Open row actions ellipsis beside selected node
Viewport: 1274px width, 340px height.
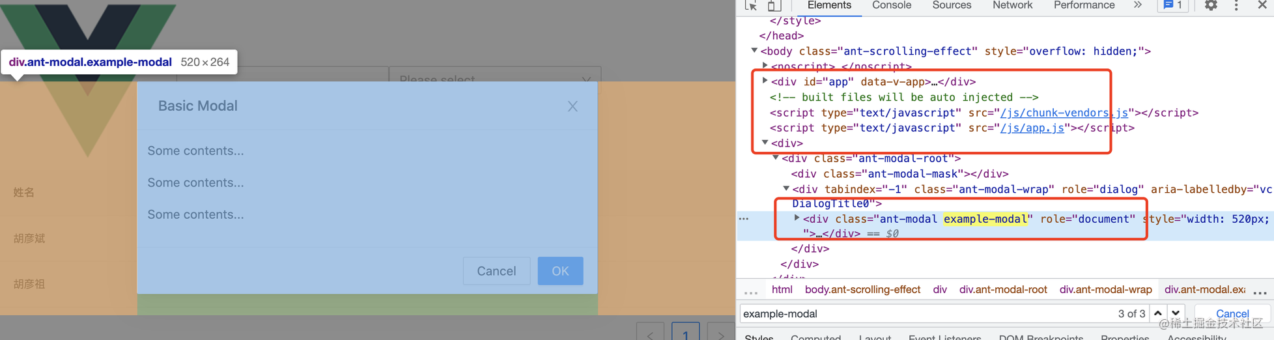coord(744,219)
